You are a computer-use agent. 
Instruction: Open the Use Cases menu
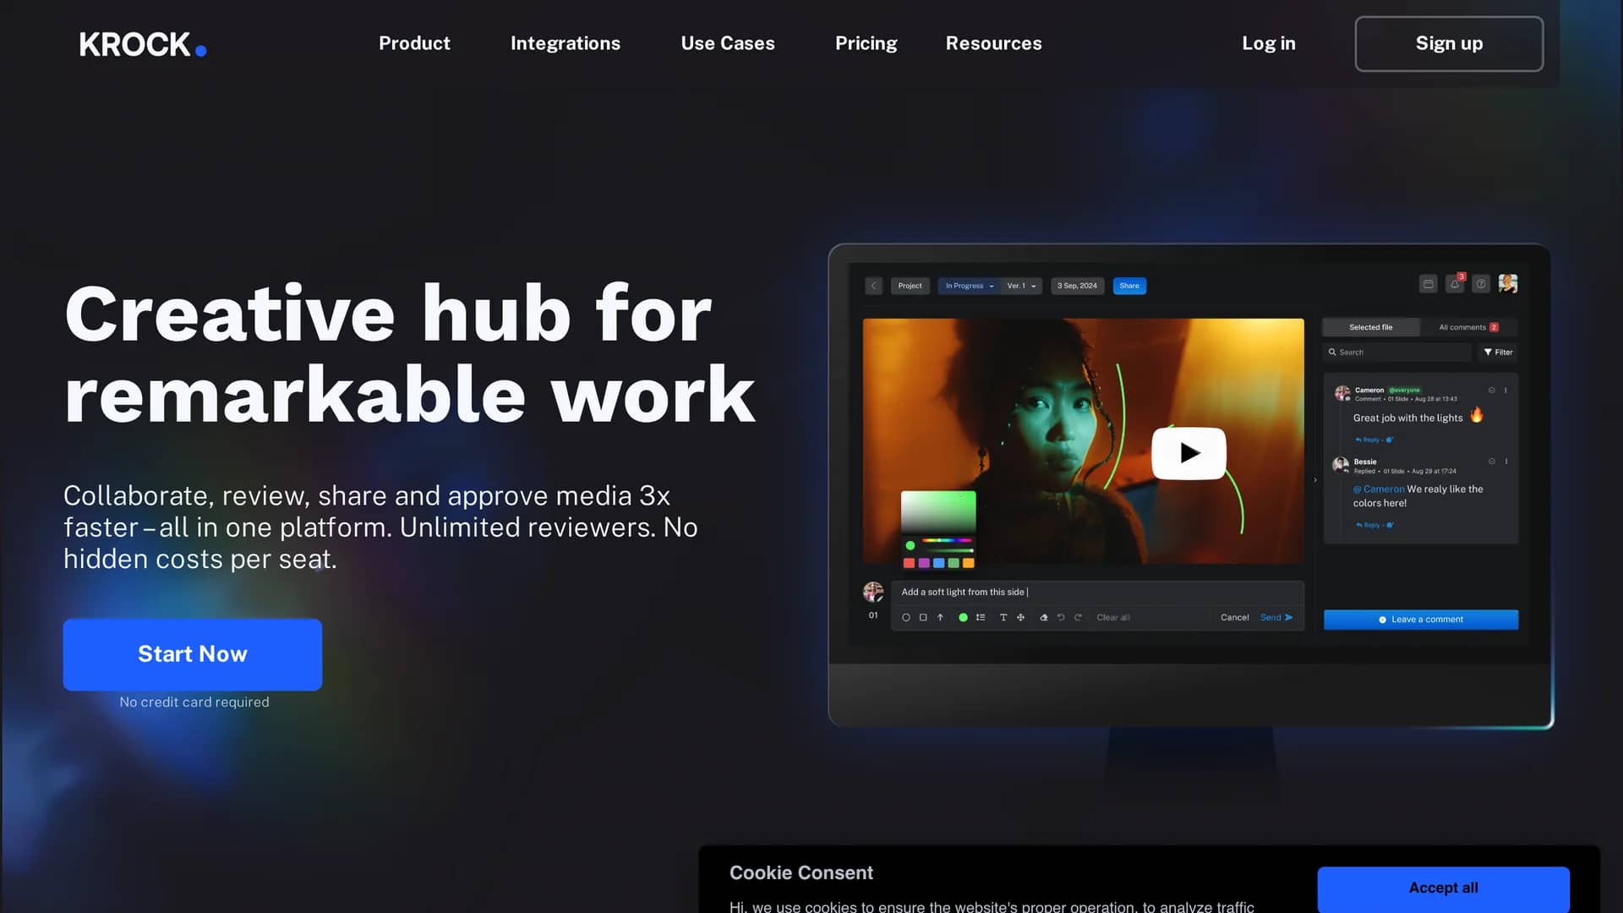point(728,43)
